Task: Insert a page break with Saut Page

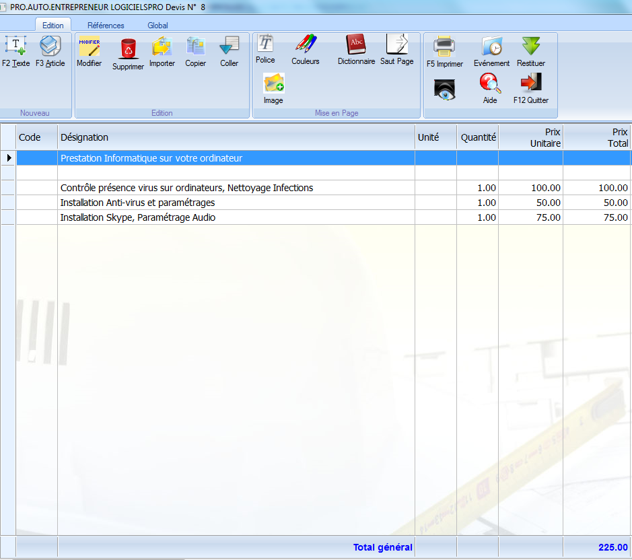Action: point(396,44)
